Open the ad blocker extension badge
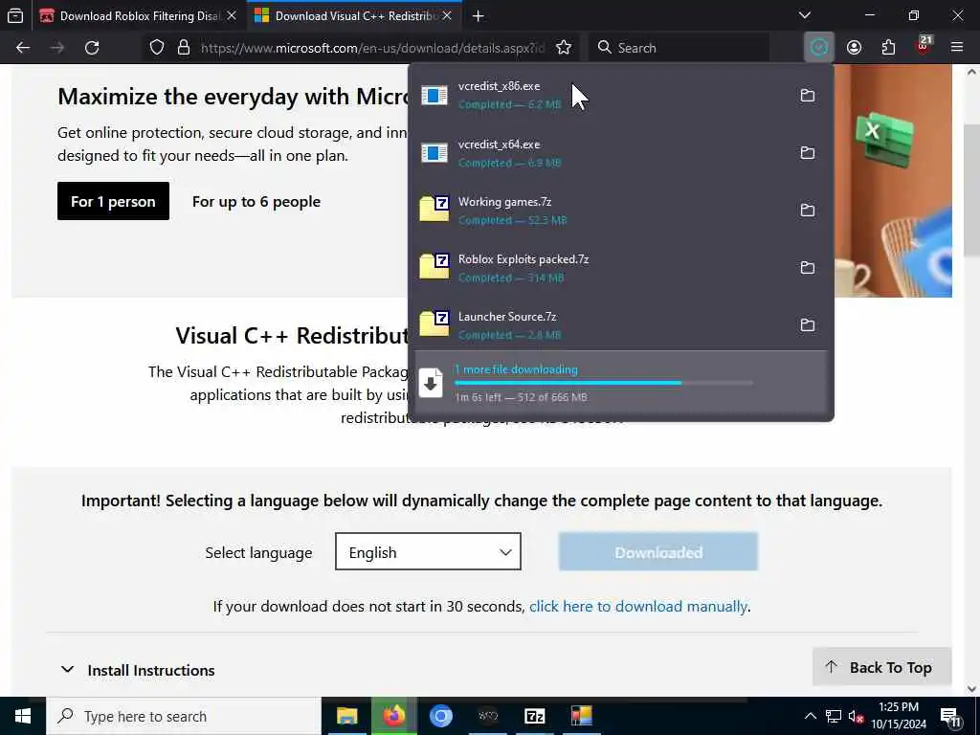 click(x=924, y=46)
